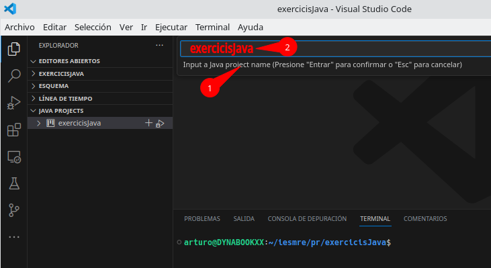Expand the exercicisJava project tree node
Image resolution: width=491 pixels, height=268 pixels.
pyautogui.click(x=38, y=123)
